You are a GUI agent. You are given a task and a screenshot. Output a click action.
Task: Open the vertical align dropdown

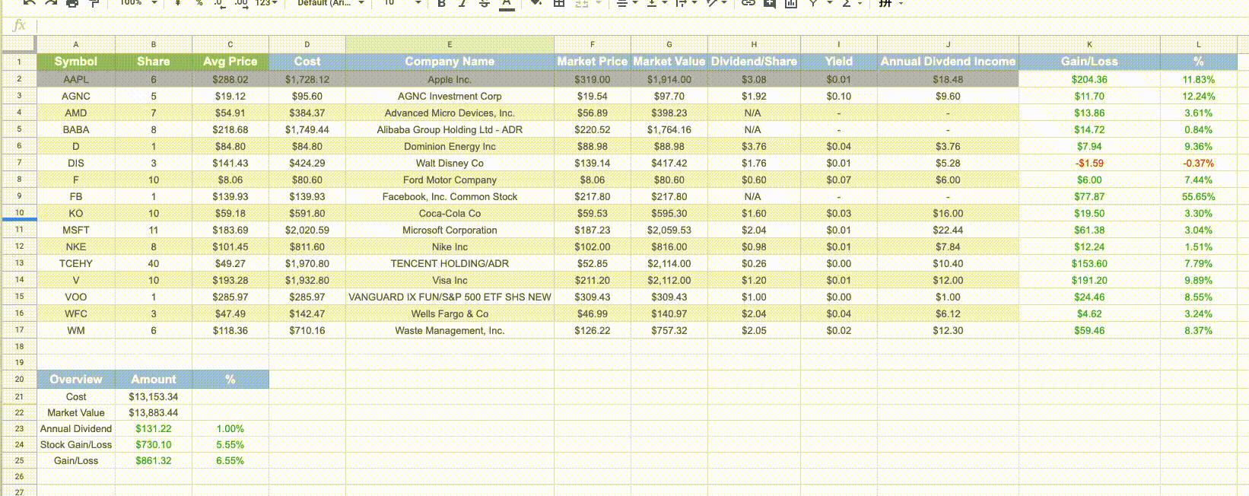pos(656,3)
